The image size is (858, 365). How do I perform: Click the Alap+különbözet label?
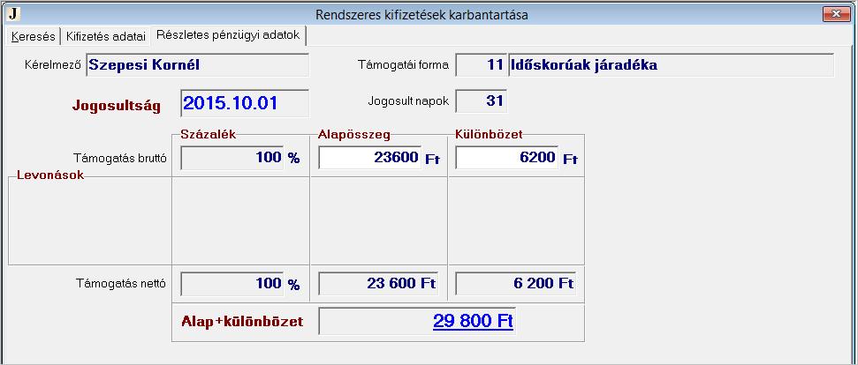point(242,322)
